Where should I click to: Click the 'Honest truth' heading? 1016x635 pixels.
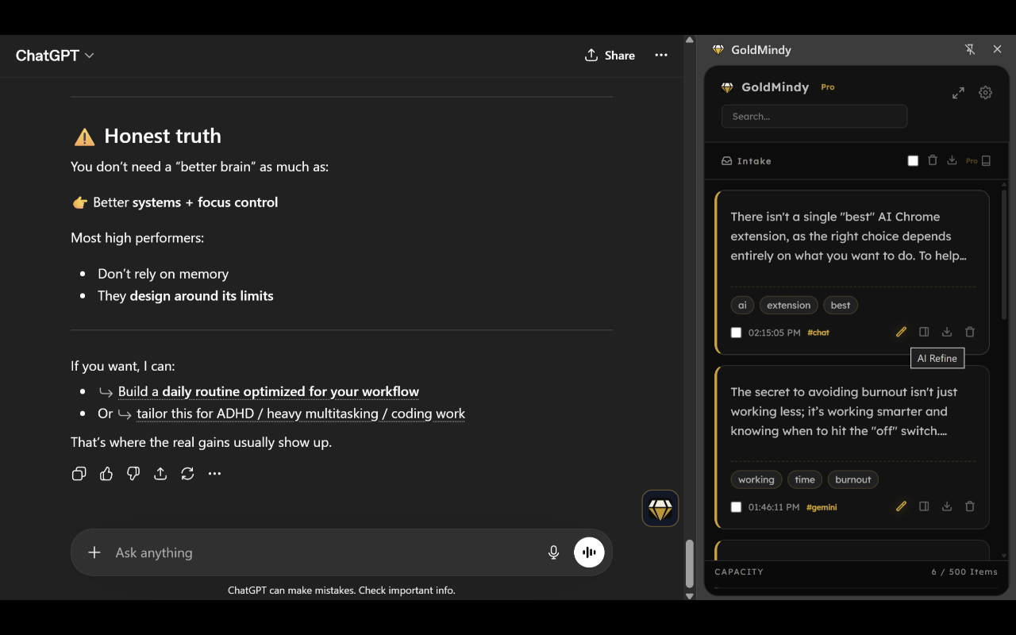[x=163, y=137]
